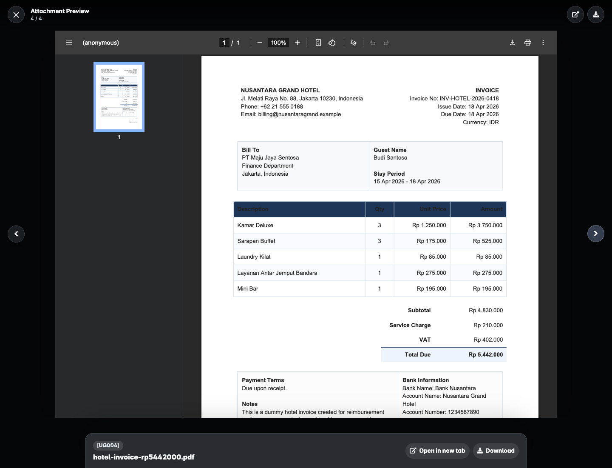
Task: Click the Download button for hotel-invoice-rp5442000.pdf
Action: point(496,451)
